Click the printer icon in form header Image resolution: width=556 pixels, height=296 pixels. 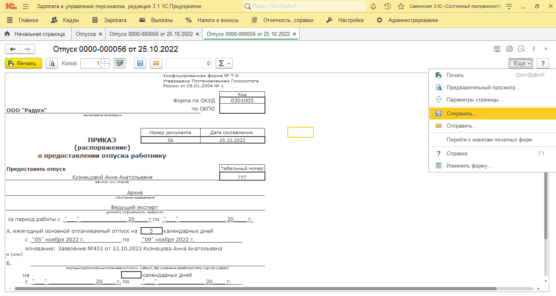tap(509, 49)
